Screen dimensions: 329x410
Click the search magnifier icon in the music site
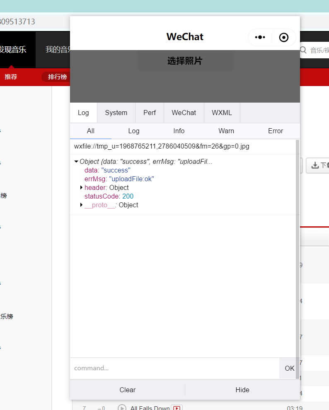click(303, 50)
